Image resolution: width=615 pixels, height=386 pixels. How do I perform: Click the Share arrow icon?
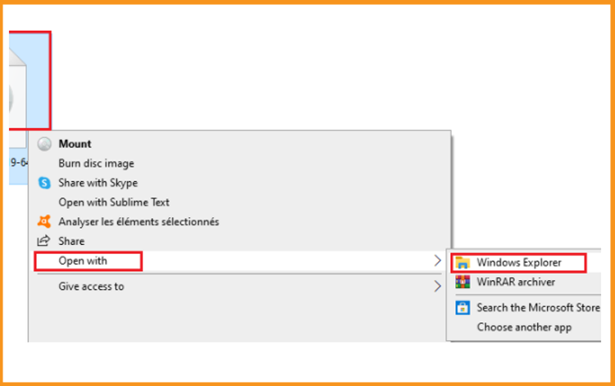pos(43,241)
